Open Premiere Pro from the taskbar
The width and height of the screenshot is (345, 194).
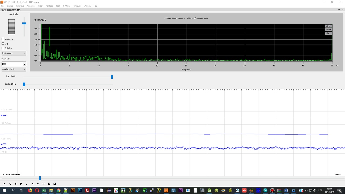[x=181, y=190]
